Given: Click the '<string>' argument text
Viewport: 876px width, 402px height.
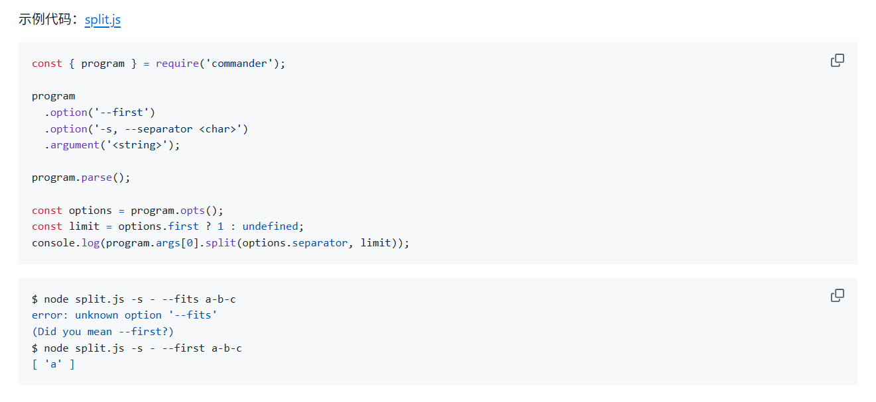Looking at the screenshot, I should point(137,145).
